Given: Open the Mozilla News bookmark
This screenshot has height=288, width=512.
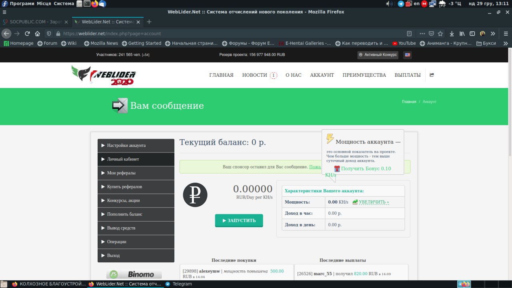Looking at the screenshot, I should pos(101,43).
